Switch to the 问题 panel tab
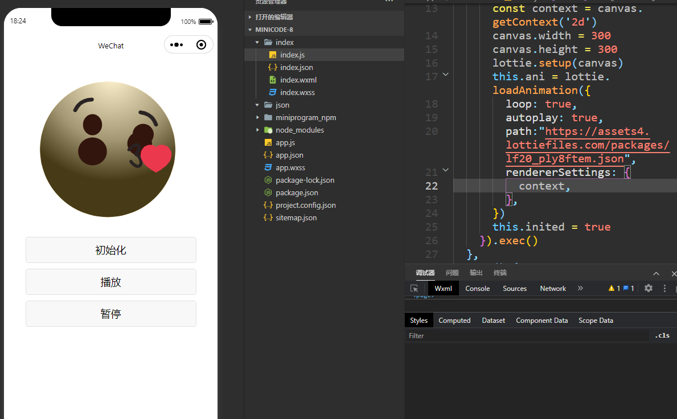 pos(452,273)
